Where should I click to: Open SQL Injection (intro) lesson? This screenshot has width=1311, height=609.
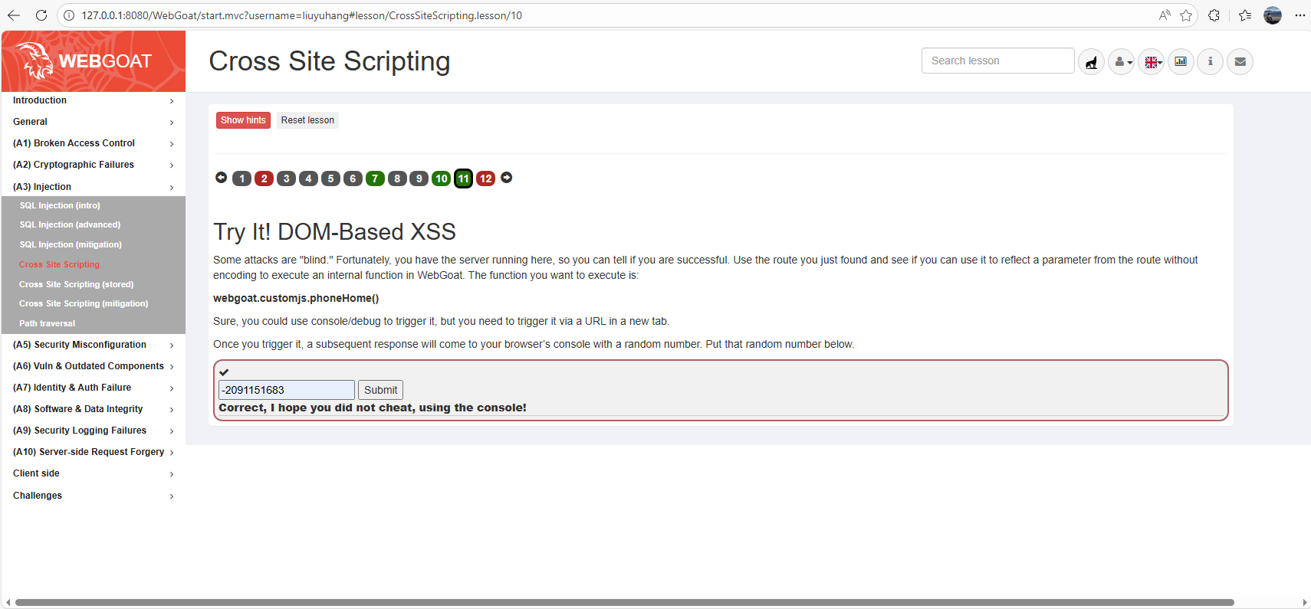[x=60, y=205]
